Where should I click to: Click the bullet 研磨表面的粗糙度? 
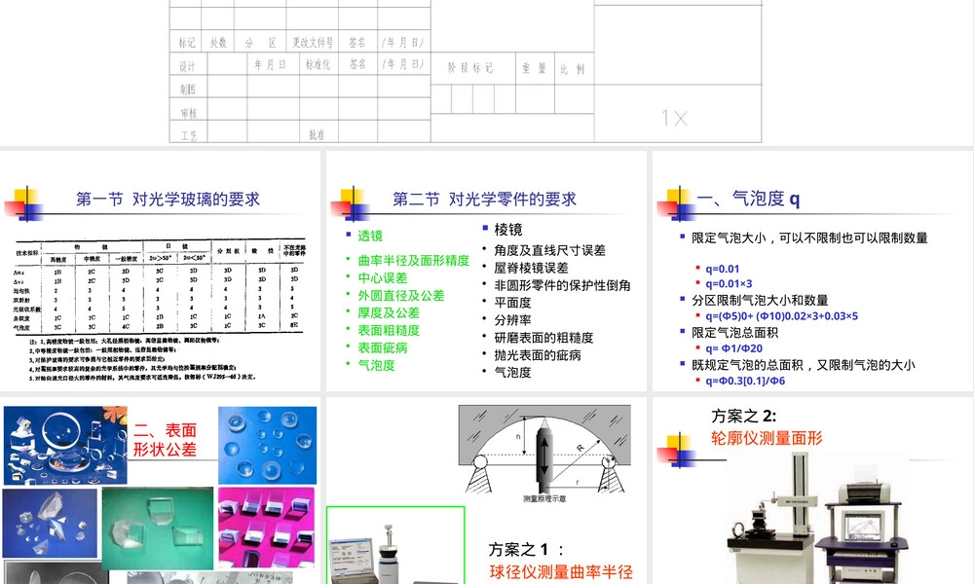[543, 337]
